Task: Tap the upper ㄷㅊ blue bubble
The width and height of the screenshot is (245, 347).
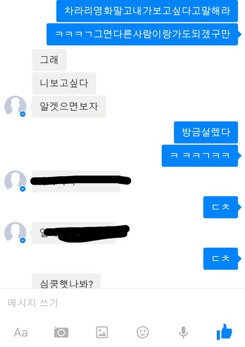Action: click(220, 207)
